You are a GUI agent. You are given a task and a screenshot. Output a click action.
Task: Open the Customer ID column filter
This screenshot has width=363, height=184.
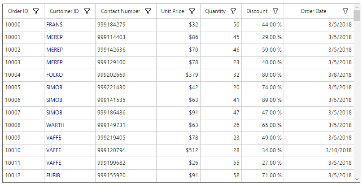87,11
